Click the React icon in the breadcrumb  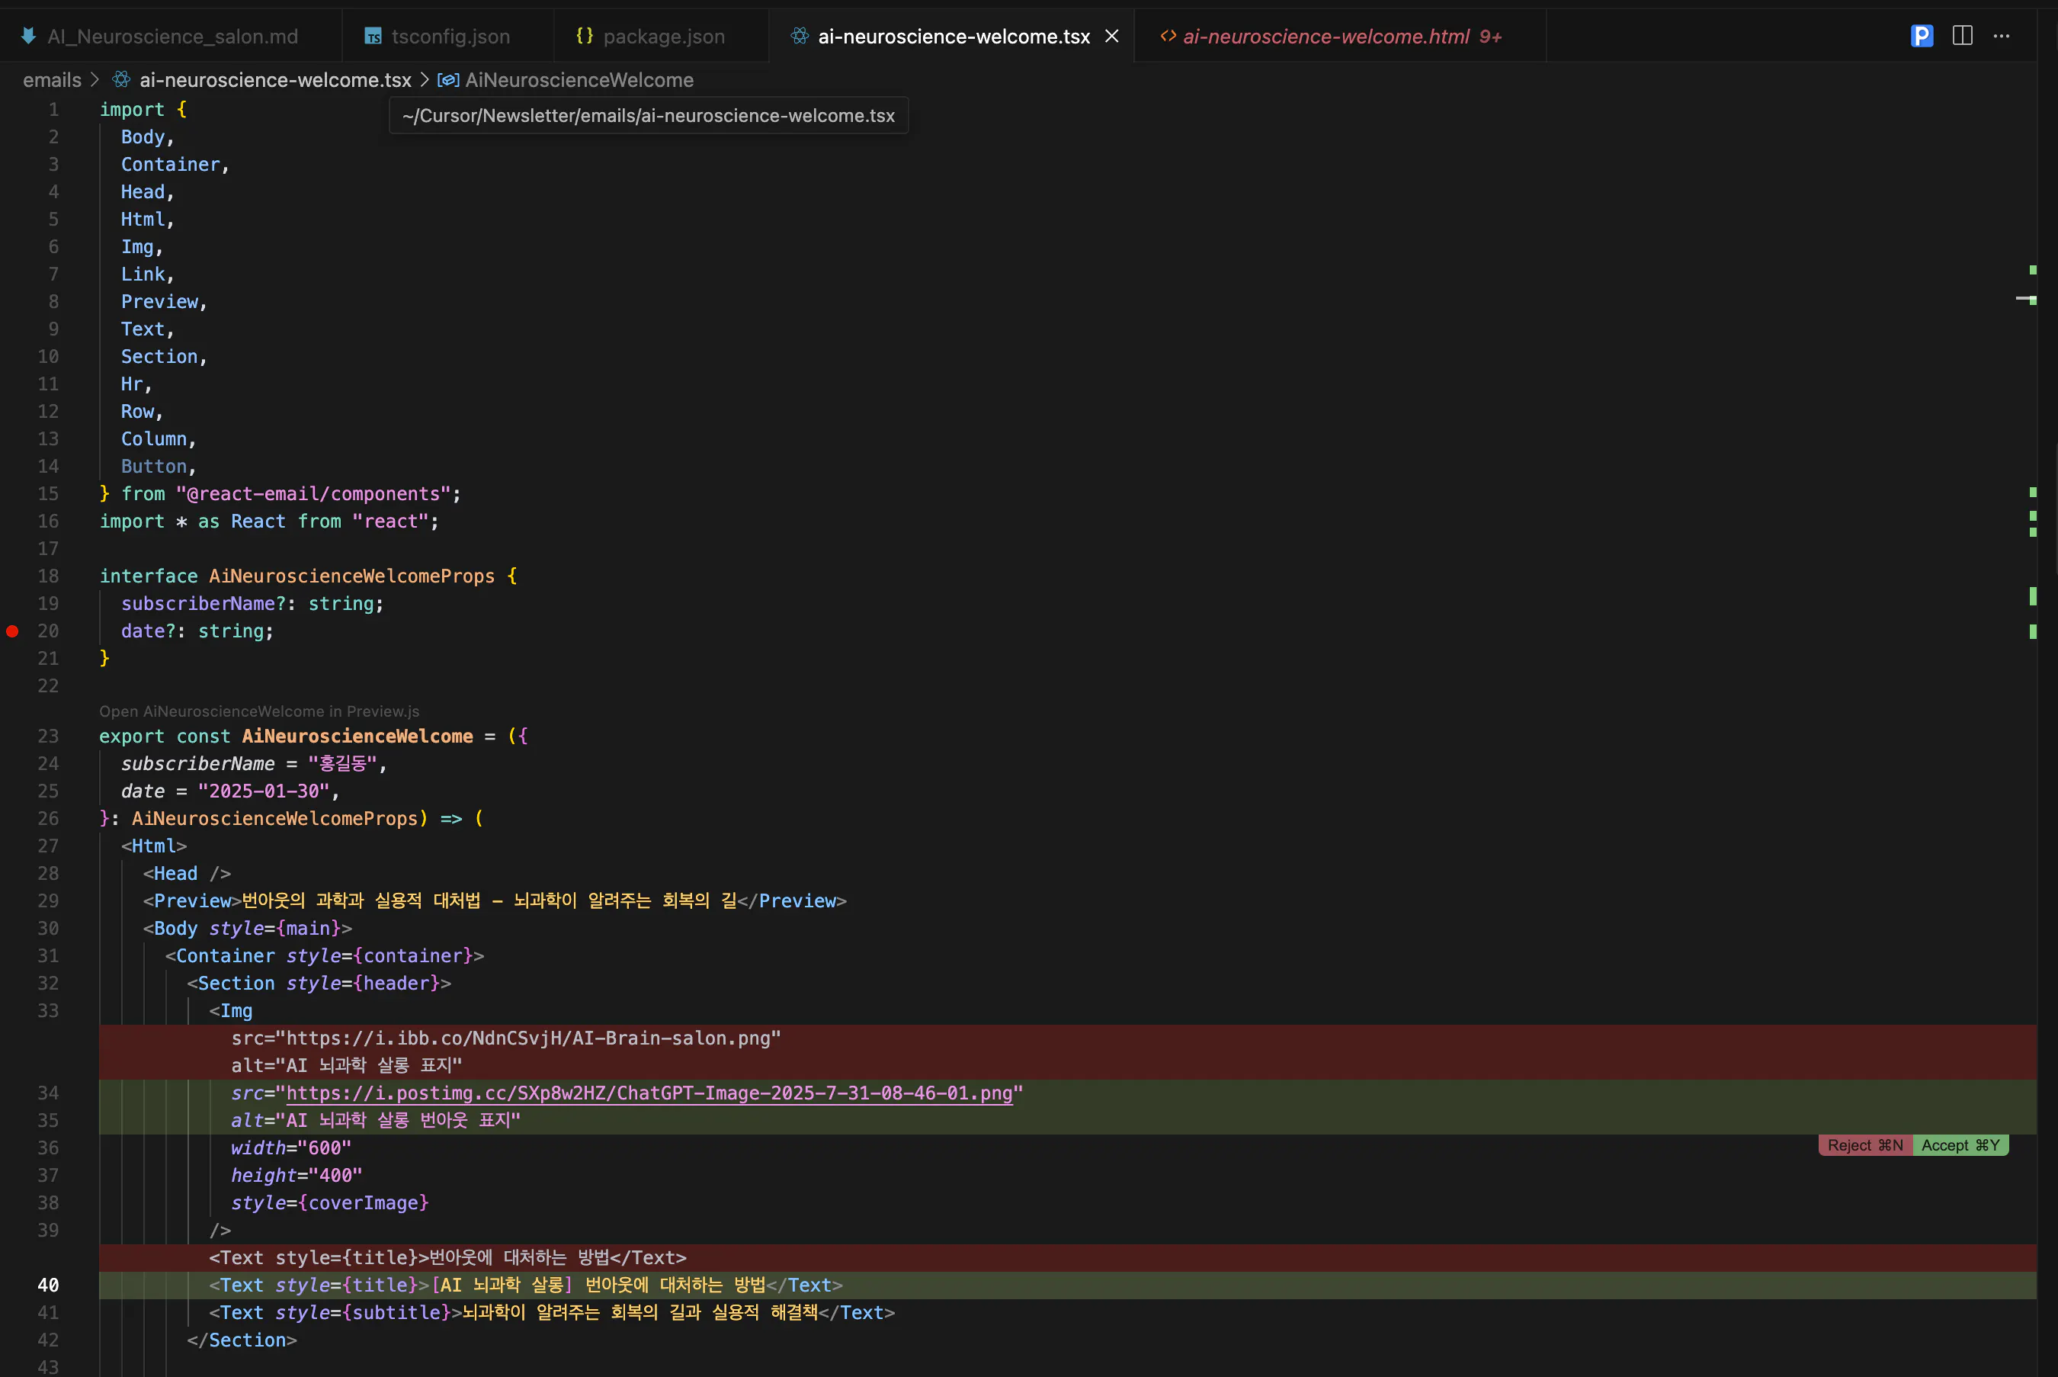click(x=121, y=80)
